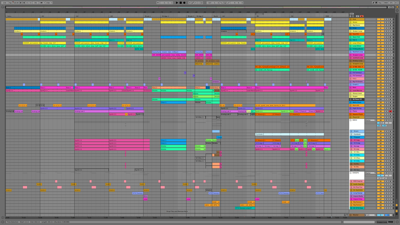
Task: Open ORCH group Master output dropdown
Action: (x=370, y=120)
